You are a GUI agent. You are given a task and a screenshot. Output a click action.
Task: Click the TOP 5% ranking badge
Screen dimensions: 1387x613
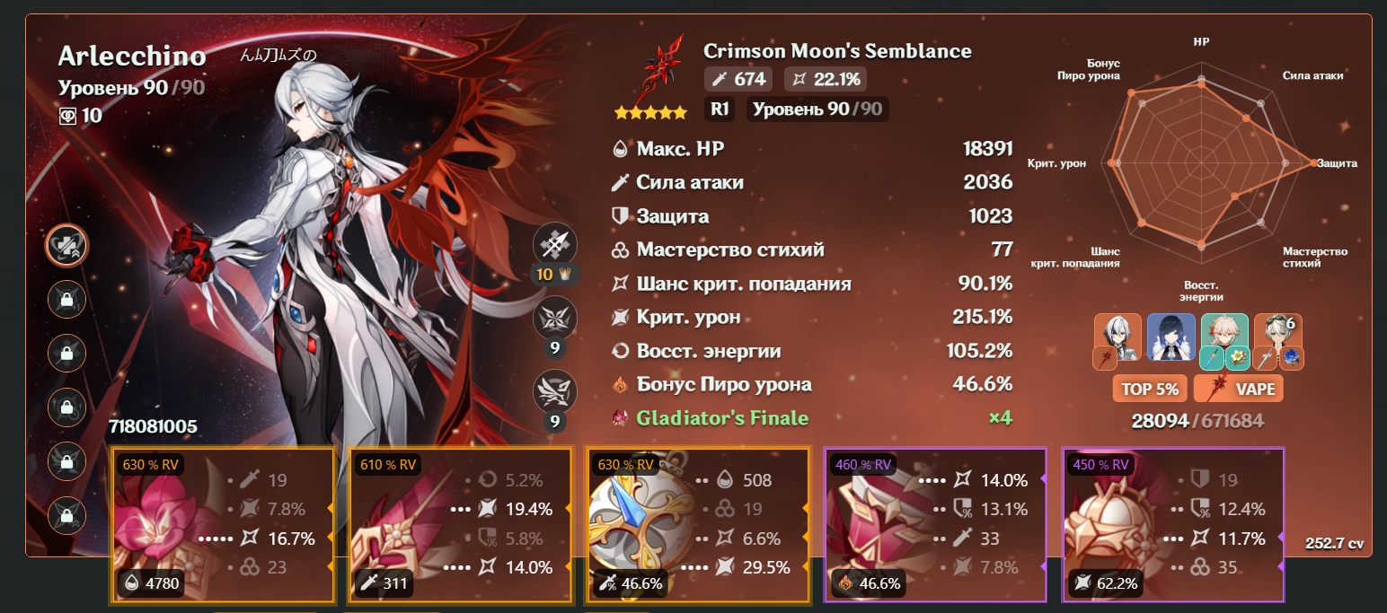1150,389
